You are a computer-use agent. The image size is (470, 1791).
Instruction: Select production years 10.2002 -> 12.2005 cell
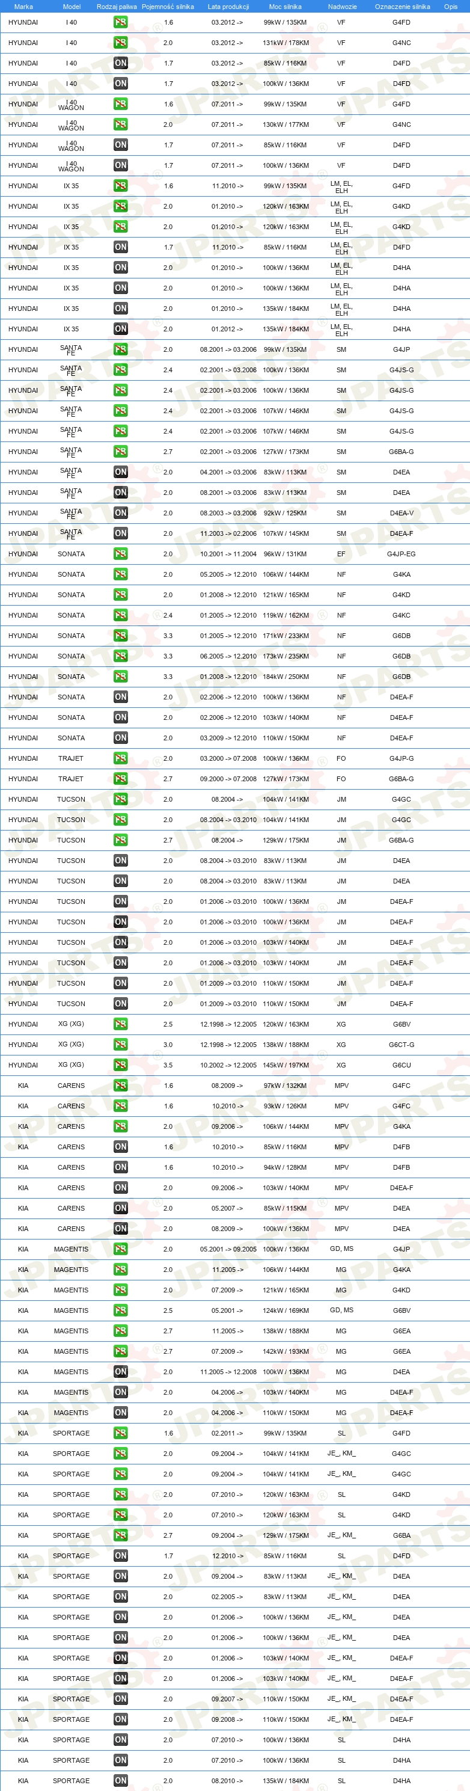click(228, 1065)
